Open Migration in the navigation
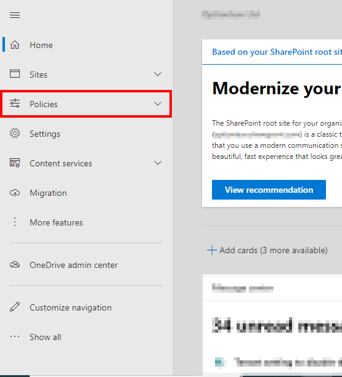Screen dimensions: 342x377 (x=48, y=193)
